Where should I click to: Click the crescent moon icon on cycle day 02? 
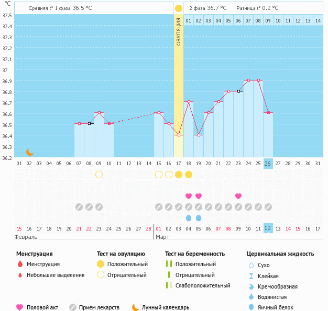coord(30,152)
